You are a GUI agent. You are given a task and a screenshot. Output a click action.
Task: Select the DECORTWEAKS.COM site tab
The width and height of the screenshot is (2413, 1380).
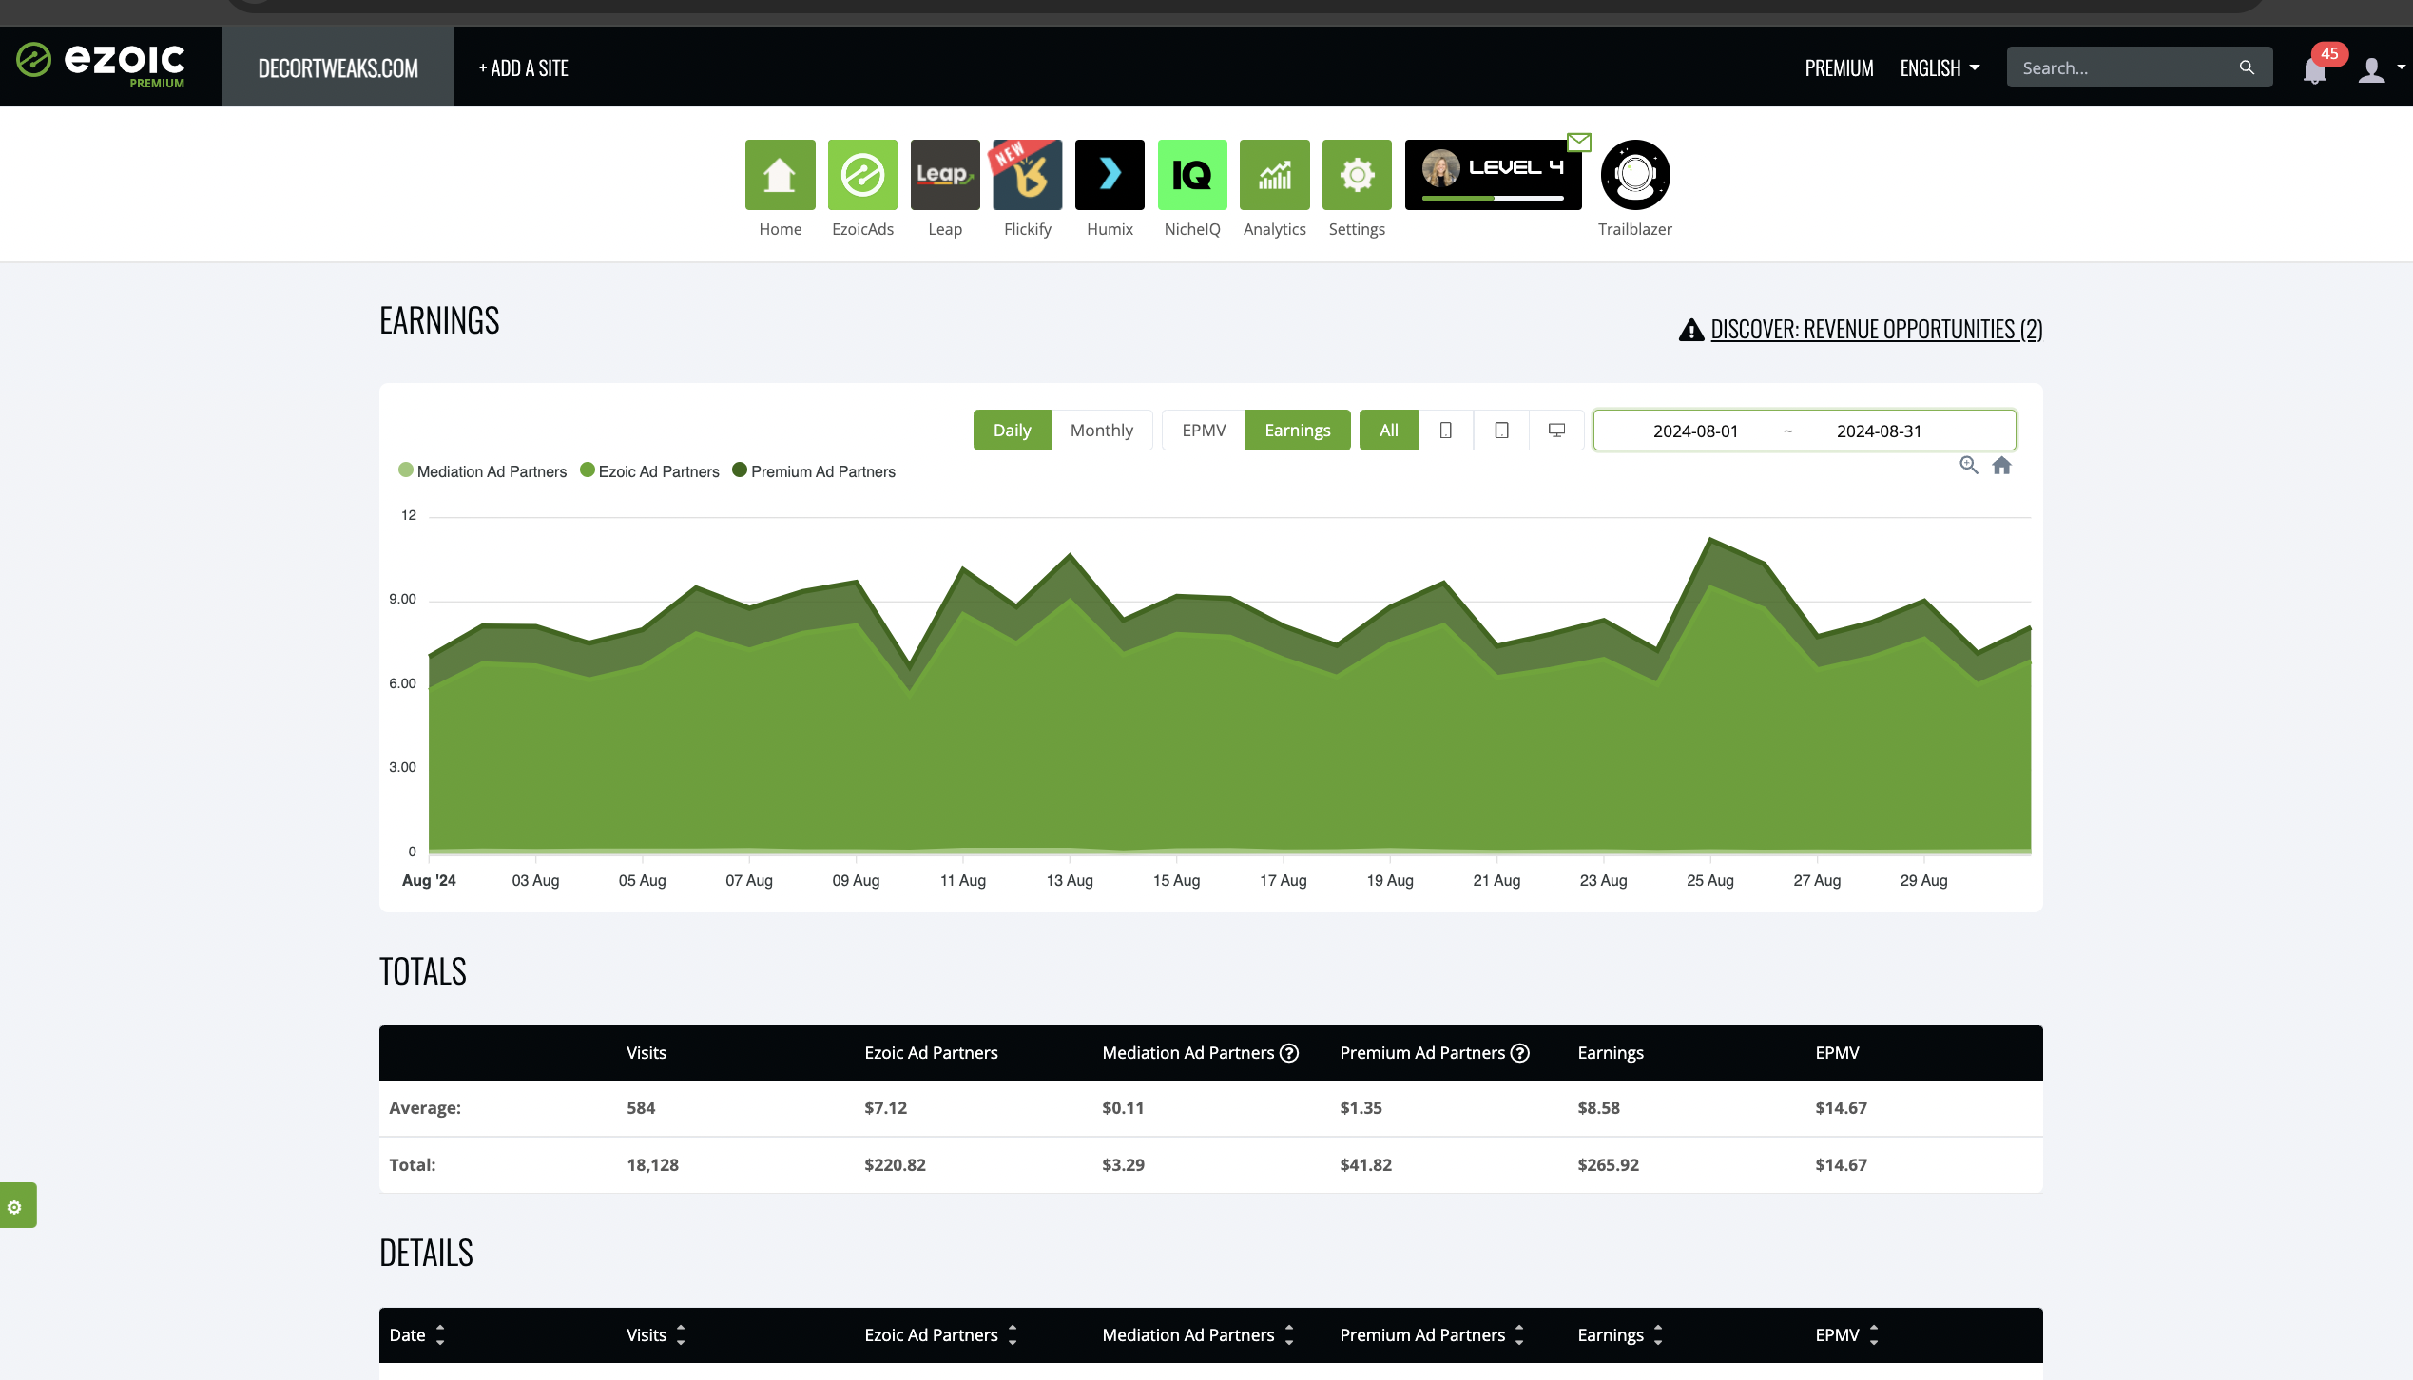point(338,67)
